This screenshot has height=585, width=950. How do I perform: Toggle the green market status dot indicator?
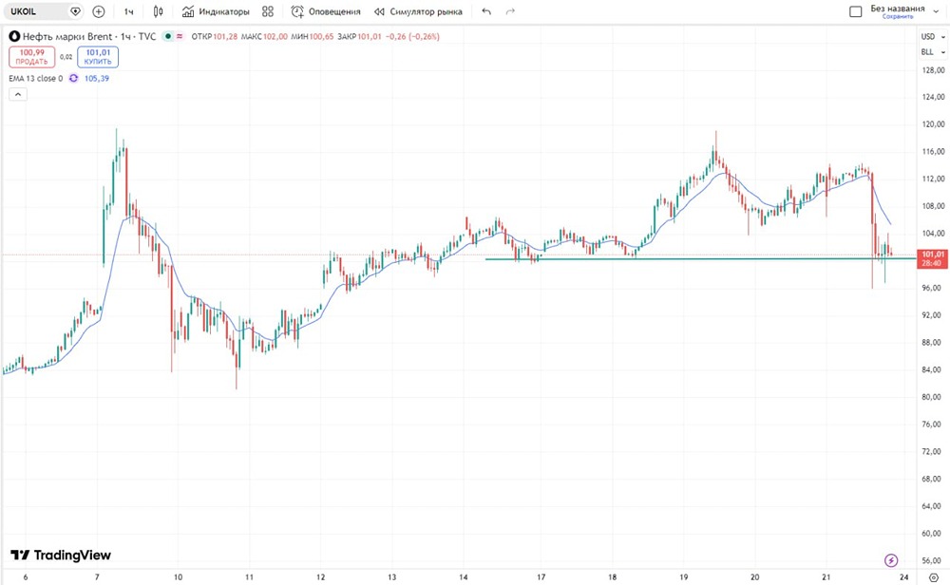[x=167, y=36]
